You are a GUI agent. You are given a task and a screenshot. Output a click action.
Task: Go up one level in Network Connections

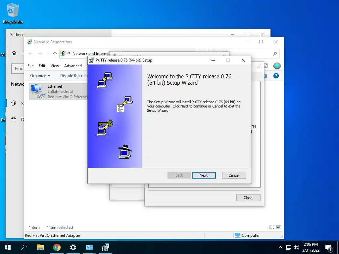pyautogui.click(x=55, y=54)
